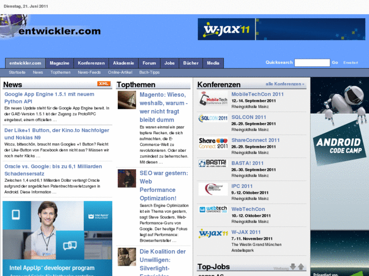Click the Go search button
The image size is (369, 276).
tap(335, 62)
